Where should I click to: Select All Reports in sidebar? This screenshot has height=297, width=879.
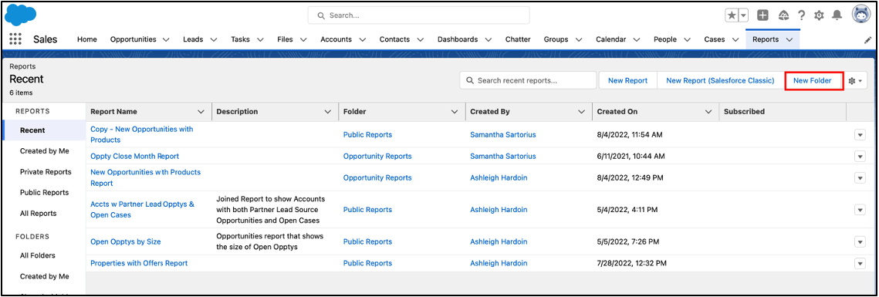tap(38, 214)
